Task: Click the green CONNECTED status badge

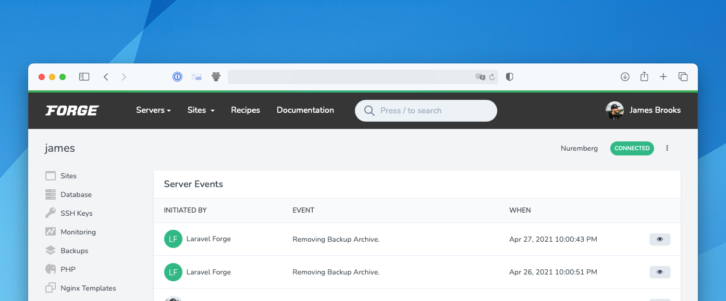Action: pyautogui.click(x=632, y=148)
